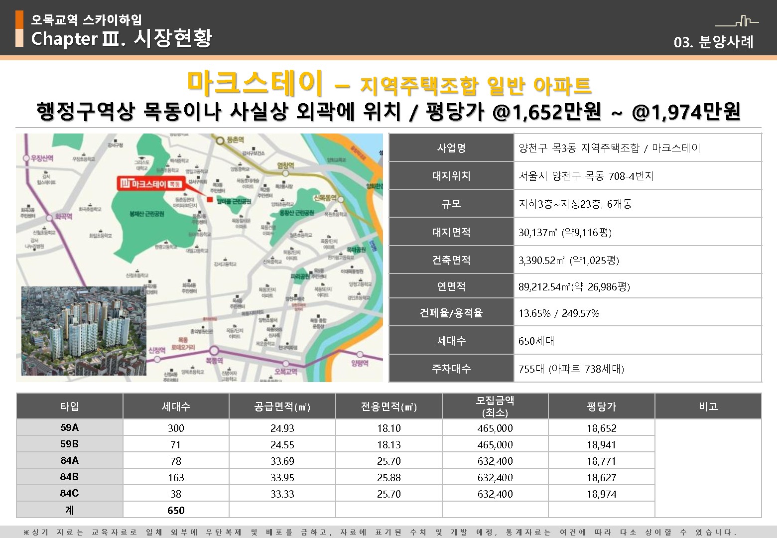Click the 84A '632,400' amount cell
The image size is (777, 538).
(x=495, y=461)
